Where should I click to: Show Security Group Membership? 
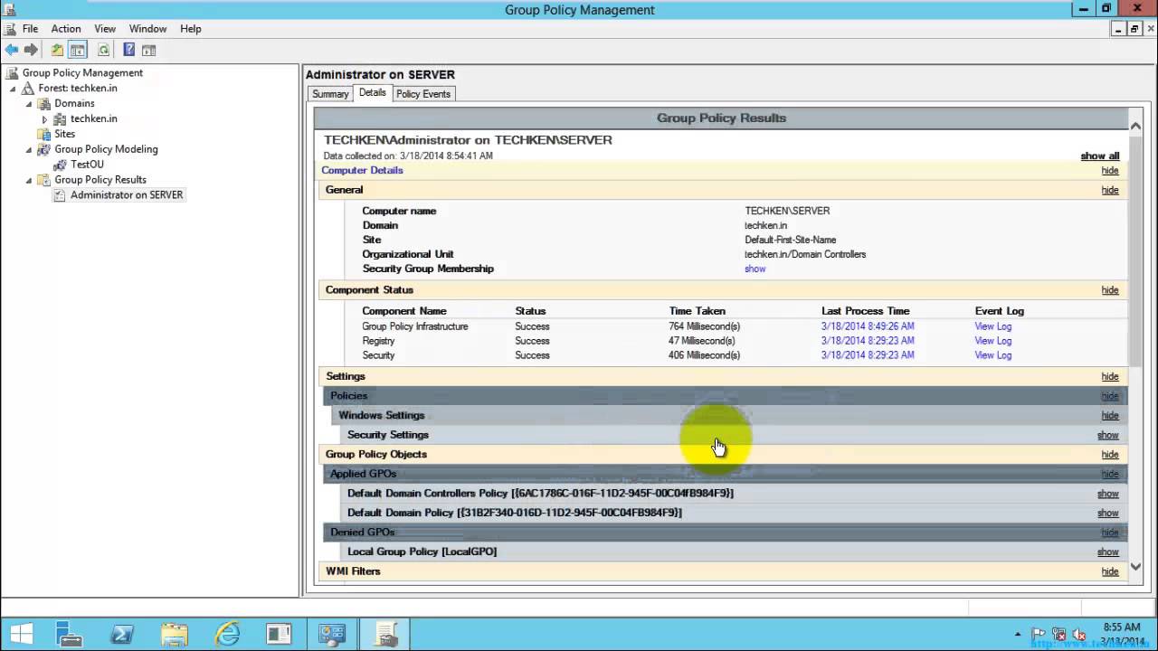click(x=755, y=269)
